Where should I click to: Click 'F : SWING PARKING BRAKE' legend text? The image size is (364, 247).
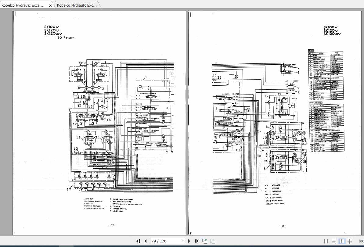click(122, 199)
